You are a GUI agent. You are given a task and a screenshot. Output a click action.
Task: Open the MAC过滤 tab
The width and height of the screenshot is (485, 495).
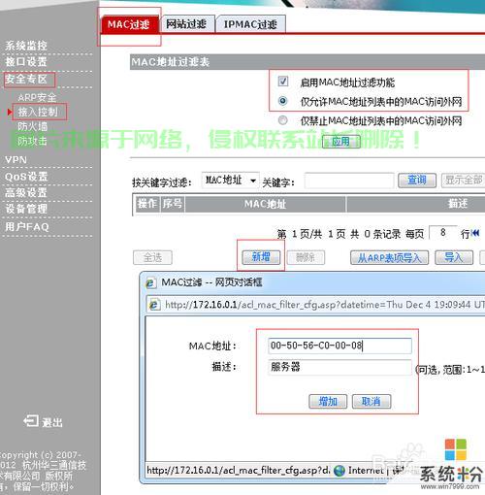pos(129,24)
